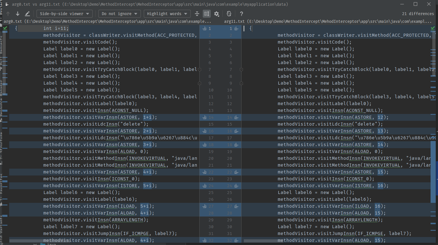Click 'visitLabel(label0)' line in right pane
The height and width of the screenshot is (245, 438).
click(x=325, y=104)
